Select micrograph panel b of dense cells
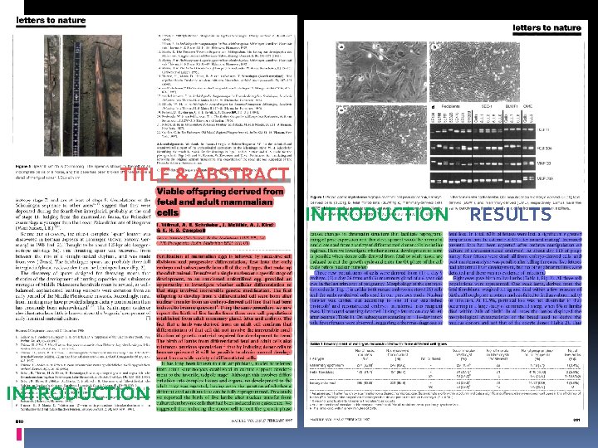 [474, 72]
